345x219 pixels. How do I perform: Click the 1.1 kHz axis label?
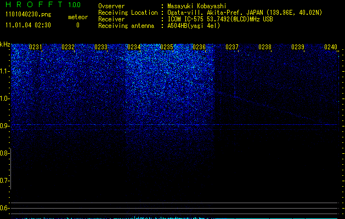(4, 71)
